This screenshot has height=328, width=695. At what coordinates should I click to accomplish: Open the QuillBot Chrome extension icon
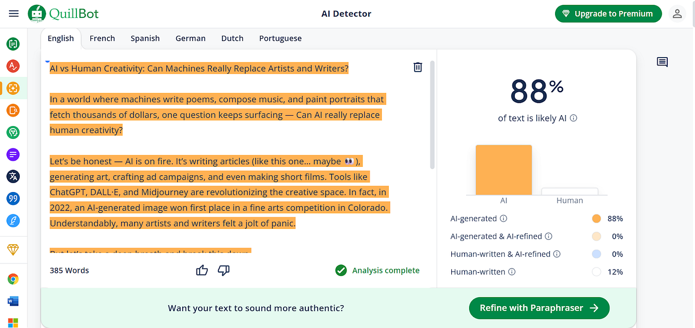coord(13,279)
